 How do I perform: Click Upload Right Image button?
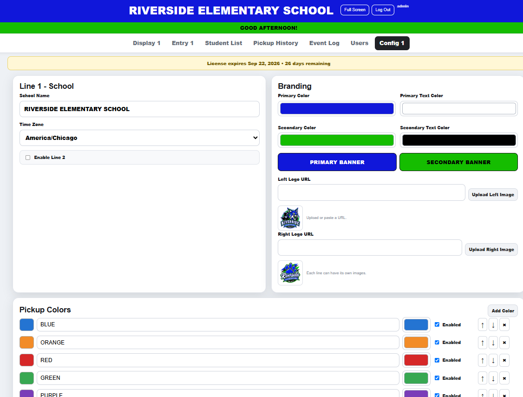[491, 250]
